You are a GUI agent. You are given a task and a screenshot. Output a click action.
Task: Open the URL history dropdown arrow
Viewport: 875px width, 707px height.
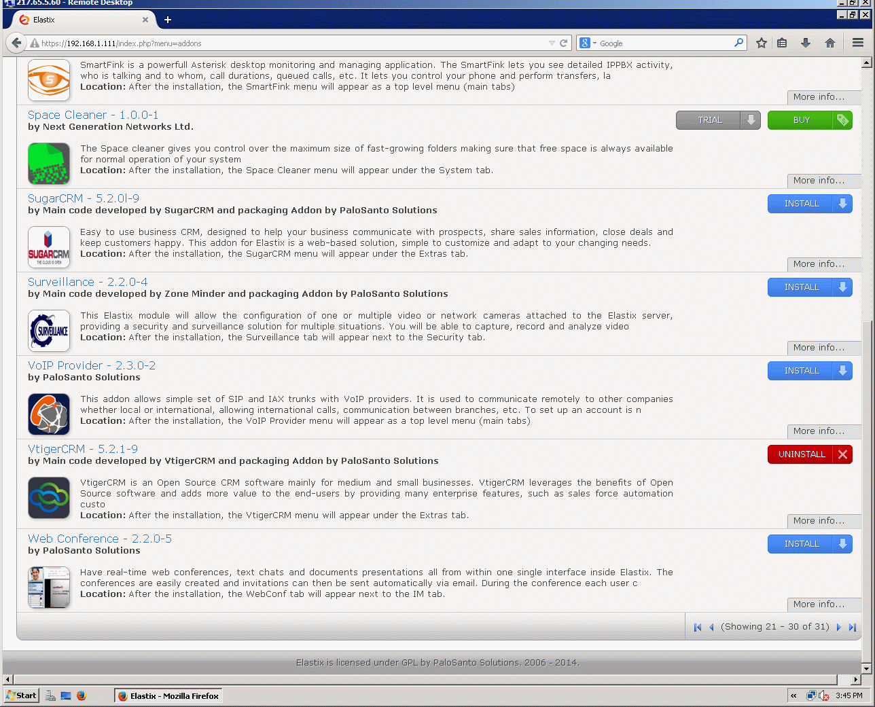(552, 43)
